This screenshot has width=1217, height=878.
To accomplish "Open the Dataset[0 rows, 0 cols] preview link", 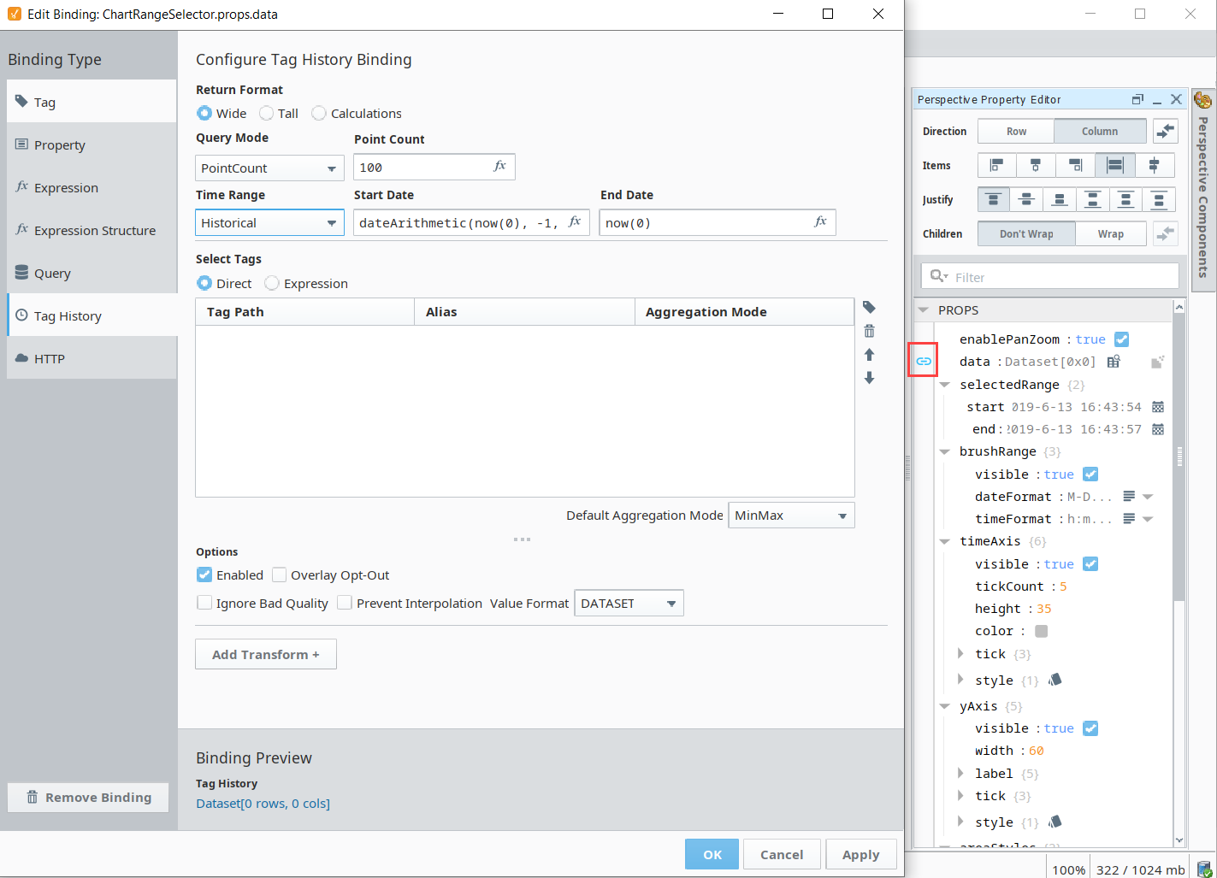I will pyautogui.click(x=263, y=803).
